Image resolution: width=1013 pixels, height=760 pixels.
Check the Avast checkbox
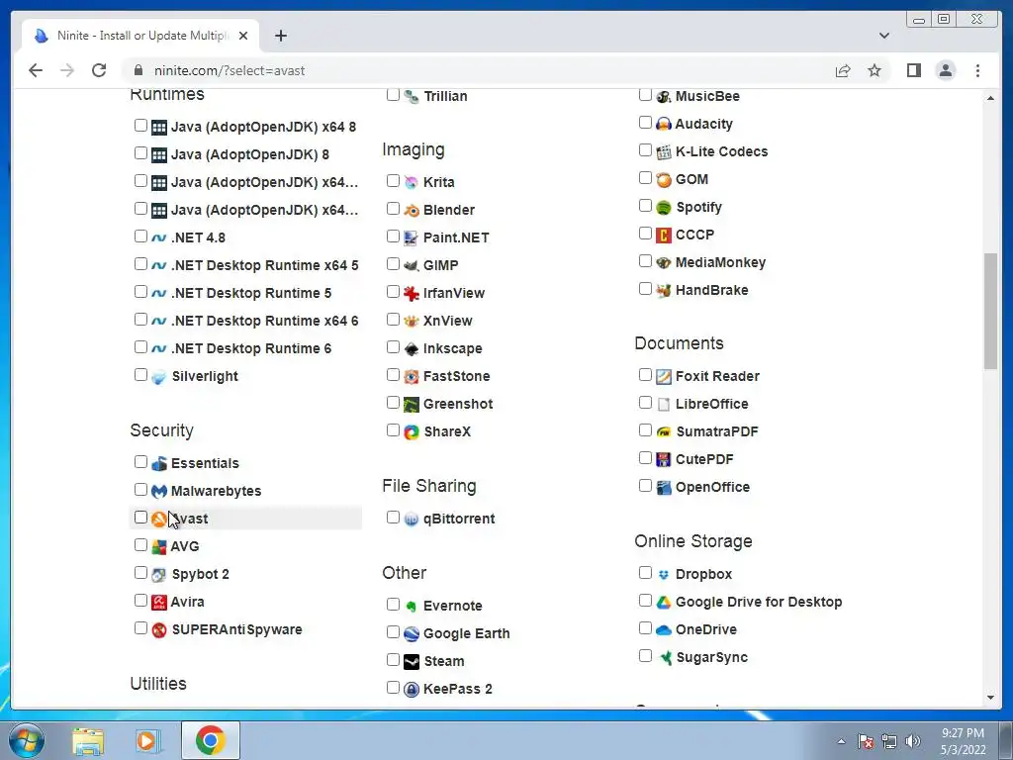[x=140, y=517]
